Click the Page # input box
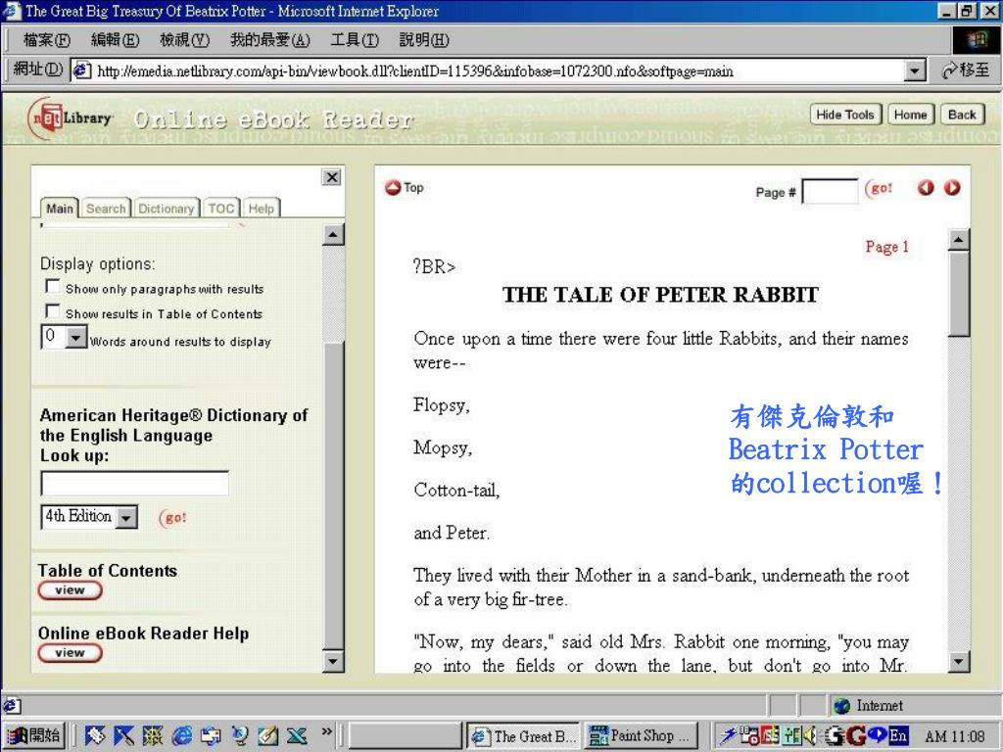Image resolution: width=1003 pixels, height=752 pixels. click(830, 191)
